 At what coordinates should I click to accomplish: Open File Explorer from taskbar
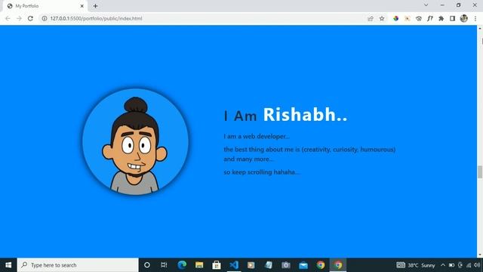(199, 265)
